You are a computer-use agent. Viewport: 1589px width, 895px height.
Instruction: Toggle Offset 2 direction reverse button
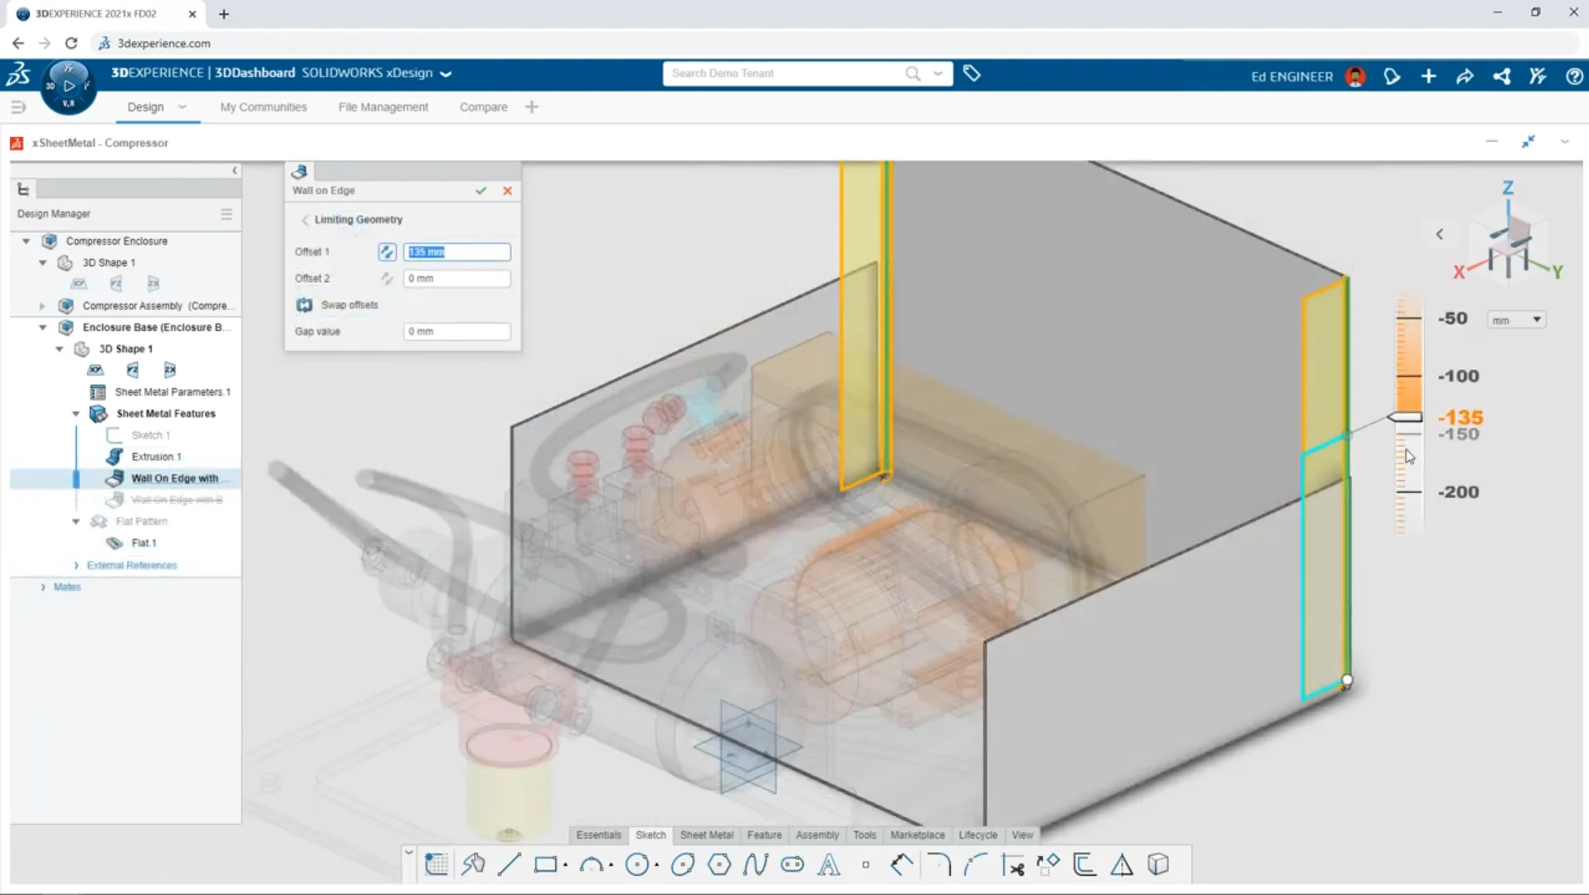387,279
